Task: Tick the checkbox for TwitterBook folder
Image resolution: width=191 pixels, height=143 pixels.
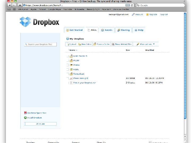Action: click(x=67, y=74)
